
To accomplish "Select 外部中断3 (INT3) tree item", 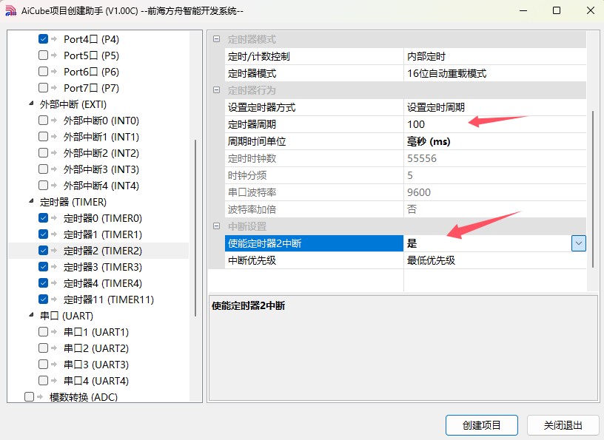I will pos(101,169).
